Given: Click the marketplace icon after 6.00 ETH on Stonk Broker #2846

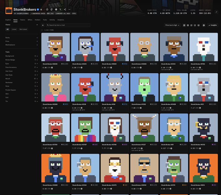Looking at the screenshot, I should [x=52, y=67].
